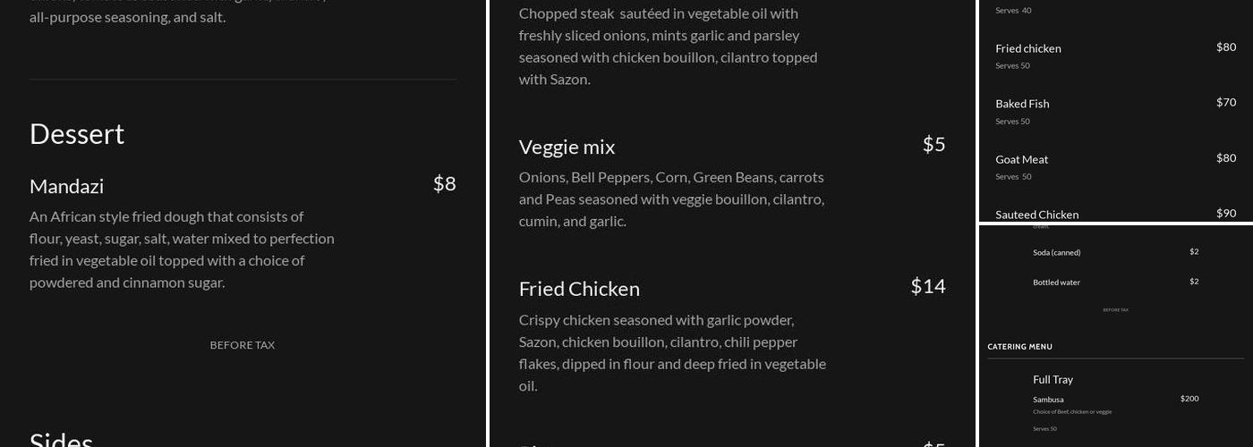1253x447 pixels.
Task: Select the Bottled water item
Action: [1056, 283]
